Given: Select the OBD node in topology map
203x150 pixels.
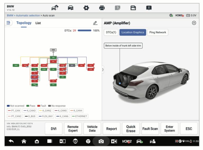Looking at the screenshot, I should (x=53, y=50).
